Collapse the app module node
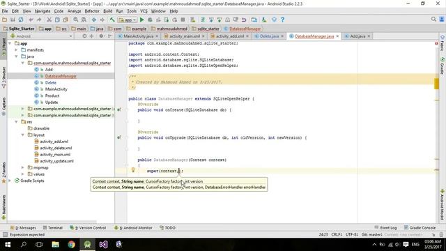446x251 pixels. (10, 43)
